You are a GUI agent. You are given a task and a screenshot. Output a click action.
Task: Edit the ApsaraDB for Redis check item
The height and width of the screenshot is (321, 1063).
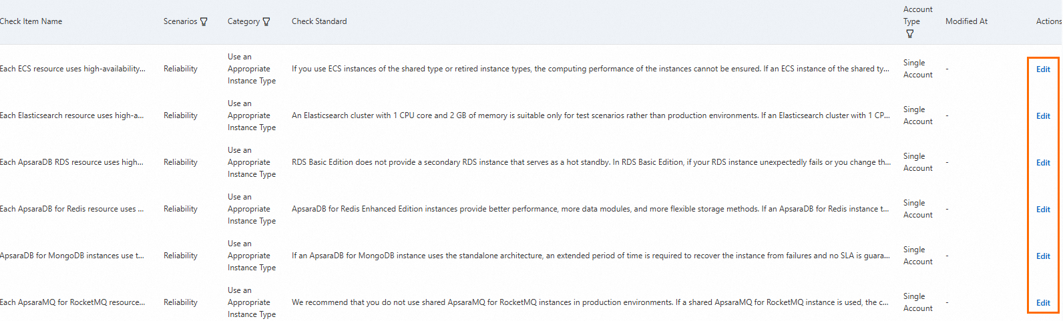point(1043,210)
